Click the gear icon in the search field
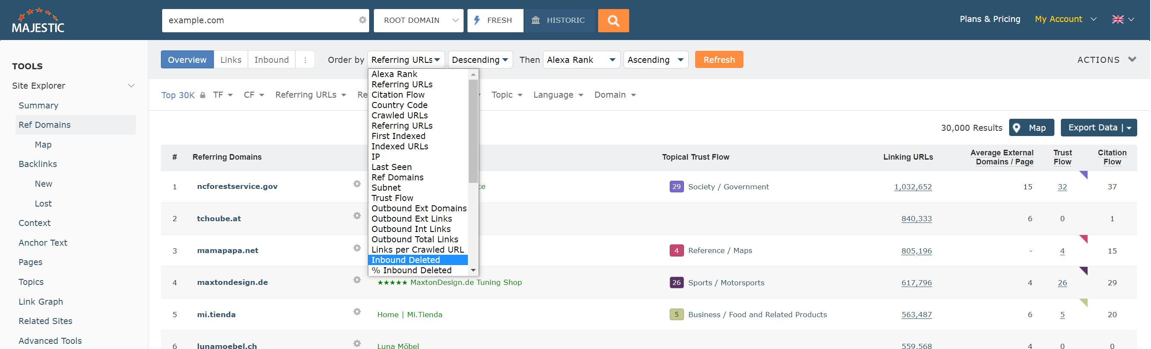Screen dimensions: 1151x349 362,20
